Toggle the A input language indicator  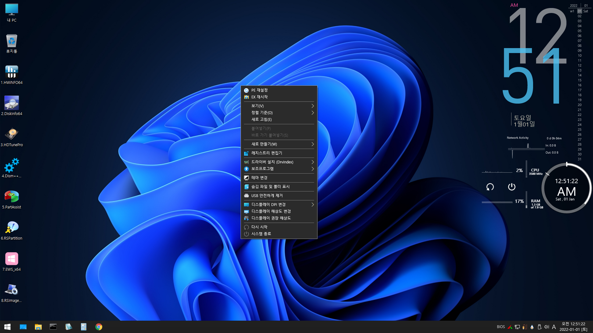click(554, 327)
